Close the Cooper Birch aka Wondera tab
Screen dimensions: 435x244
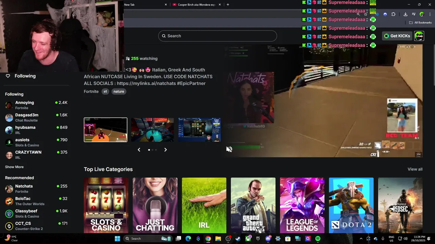click(x=220, y=5)
